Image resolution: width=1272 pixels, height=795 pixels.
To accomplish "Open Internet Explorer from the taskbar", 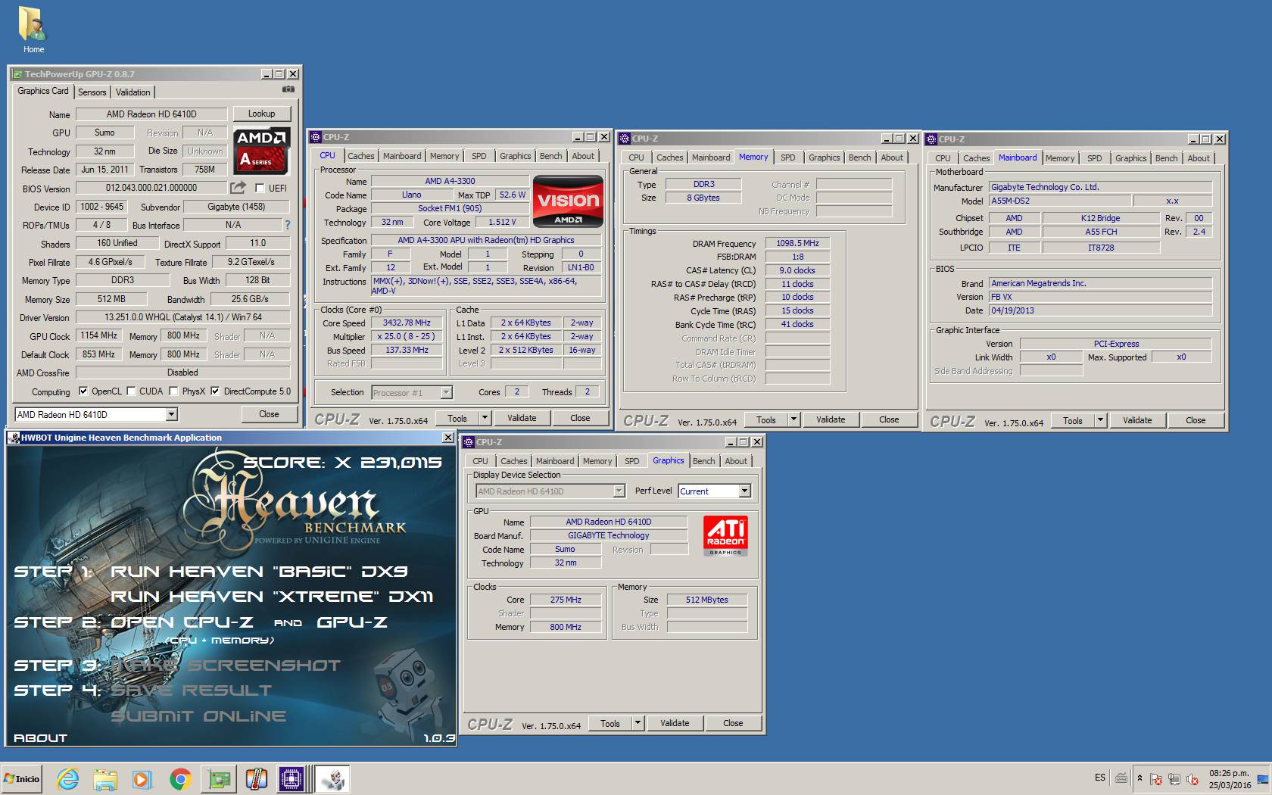I will click(x=68, y=779).
